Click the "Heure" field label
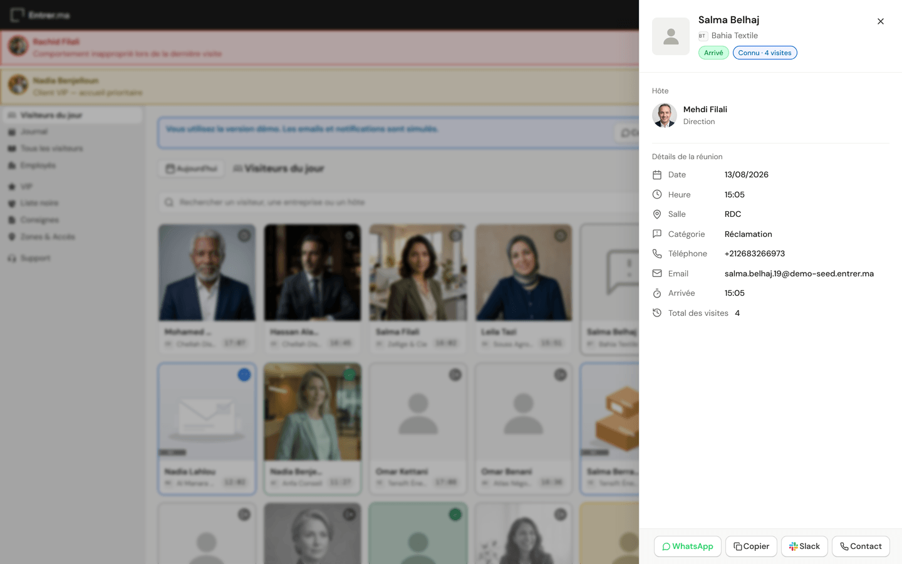This screenshot has width=902, height=564. click(x=680, y=194)
